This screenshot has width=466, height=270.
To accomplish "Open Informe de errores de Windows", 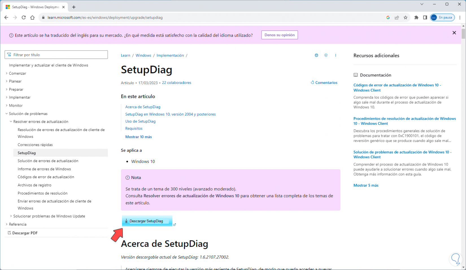I will pos(44,169).
